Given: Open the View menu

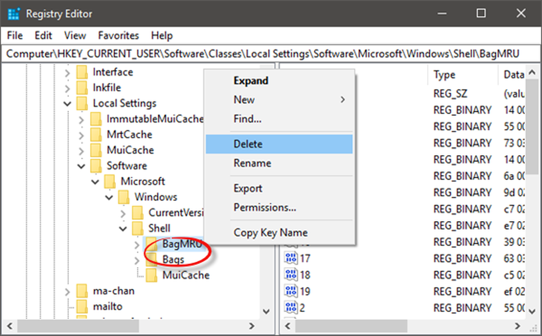Looking at the screenshot, I should [75, 36].
